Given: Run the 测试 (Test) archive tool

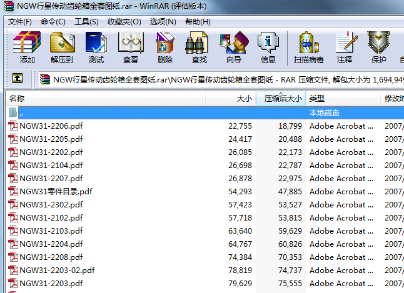Looking at the screenshot, I should 96,47.
